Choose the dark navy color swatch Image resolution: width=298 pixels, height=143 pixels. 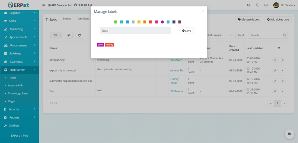coord(174,22)
